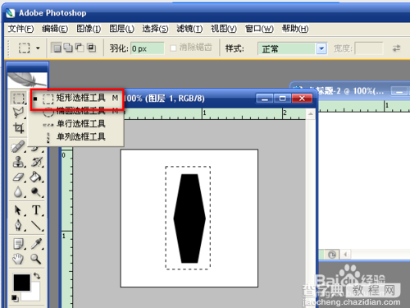Select the Healing Brush tool
This screenshot has width=410, height=308.
(x=18, y=147)
